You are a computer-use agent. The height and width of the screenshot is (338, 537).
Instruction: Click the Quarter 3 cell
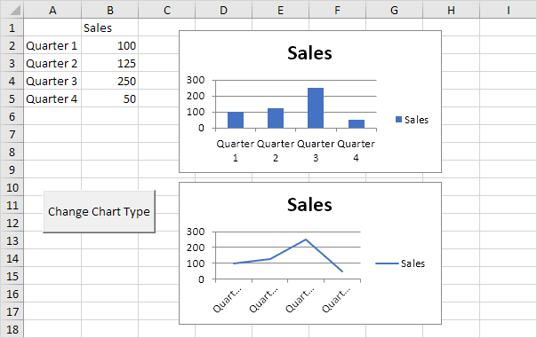52,81
